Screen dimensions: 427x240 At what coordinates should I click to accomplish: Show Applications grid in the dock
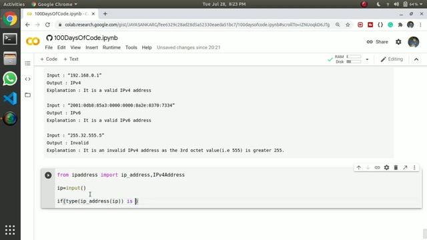pos(10,230)
